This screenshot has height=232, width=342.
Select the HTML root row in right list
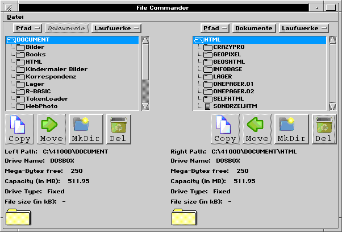260,40
